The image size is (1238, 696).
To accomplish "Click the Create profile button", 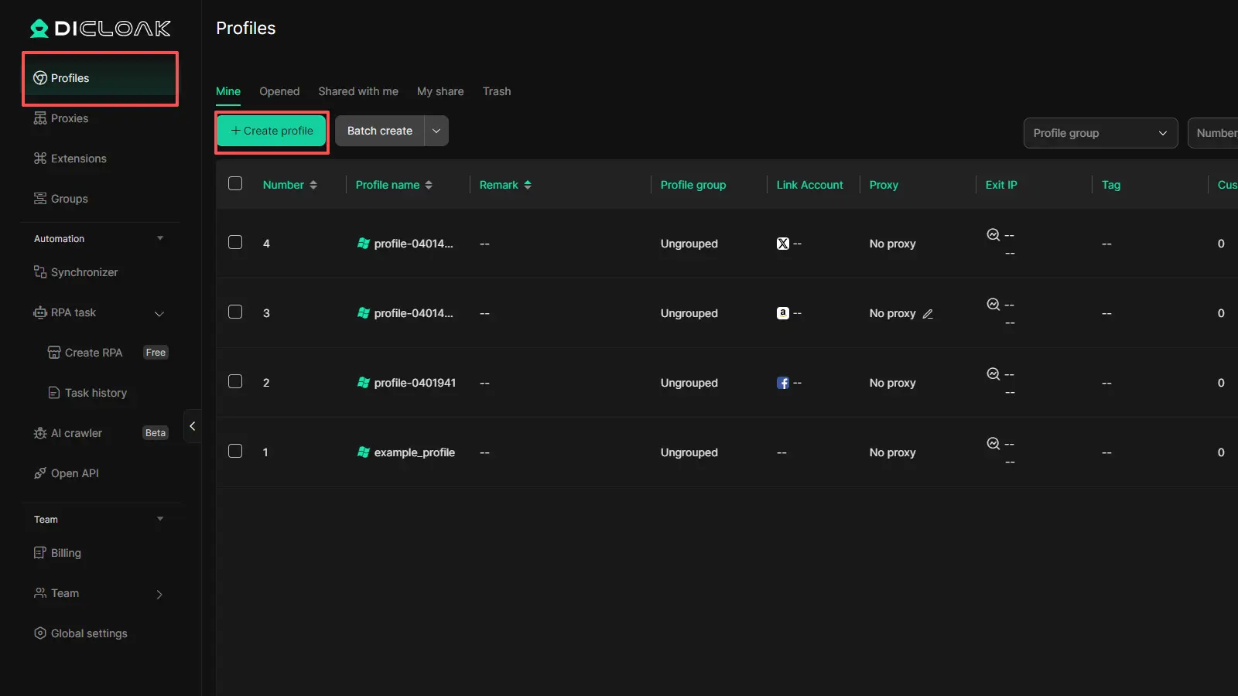I will point(272,131).
